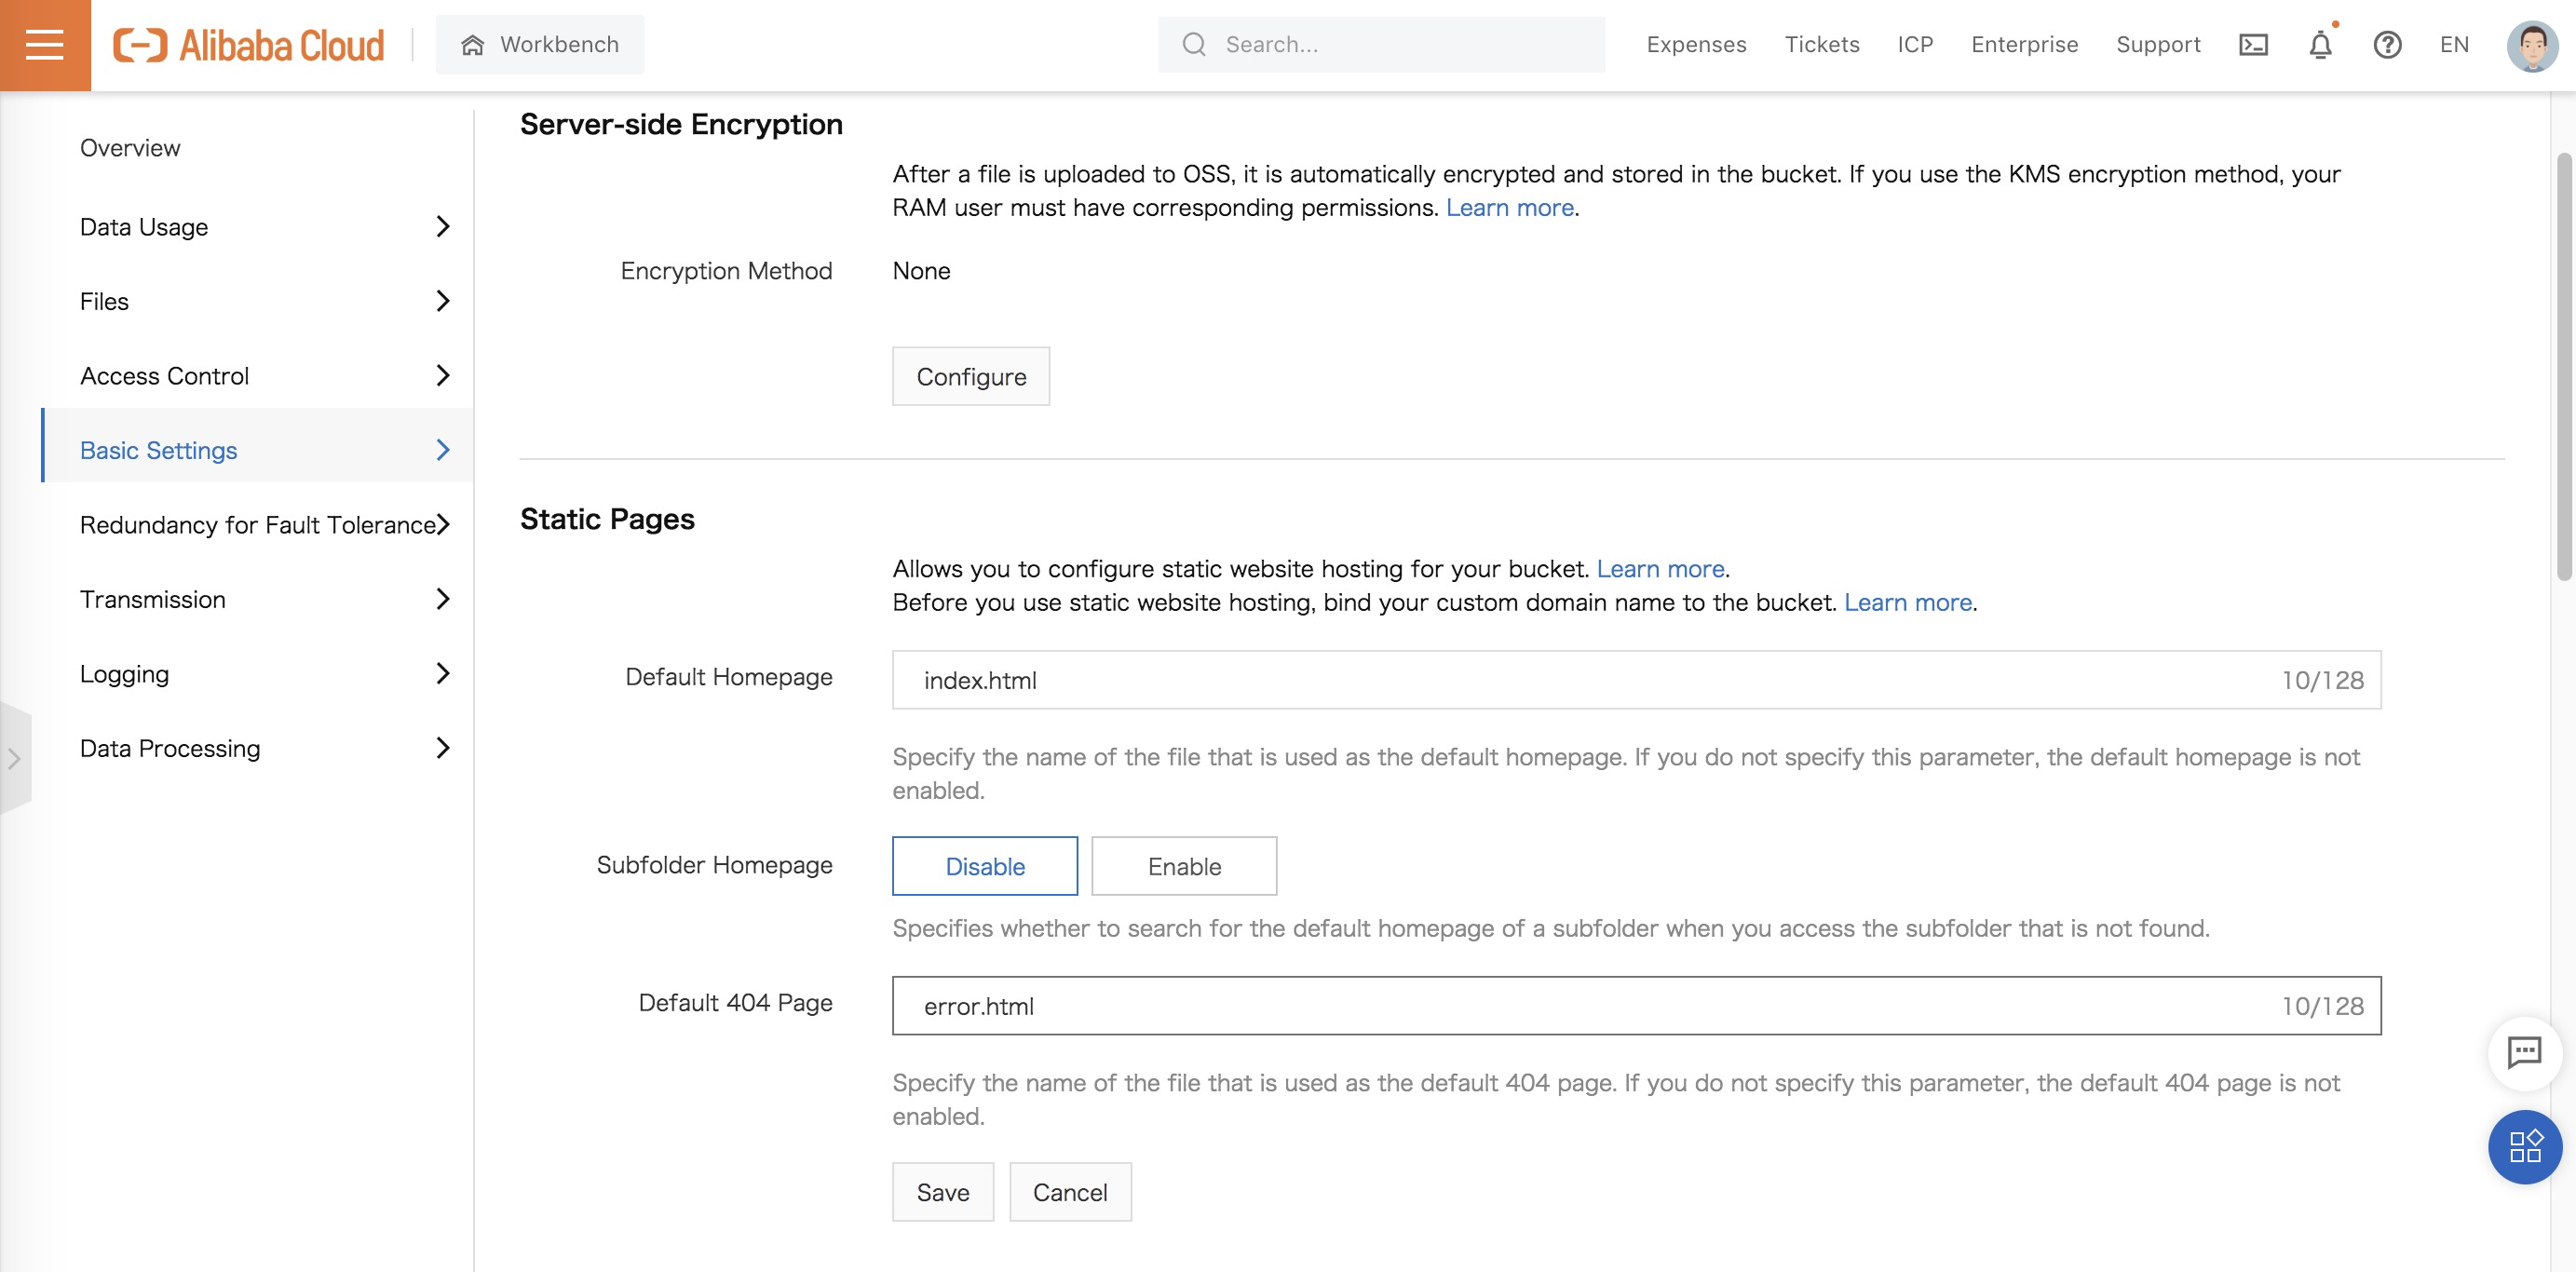Switch language using the EN selector
Viewport: 2576px width, 1272px height.
[x=2454, y=45]
